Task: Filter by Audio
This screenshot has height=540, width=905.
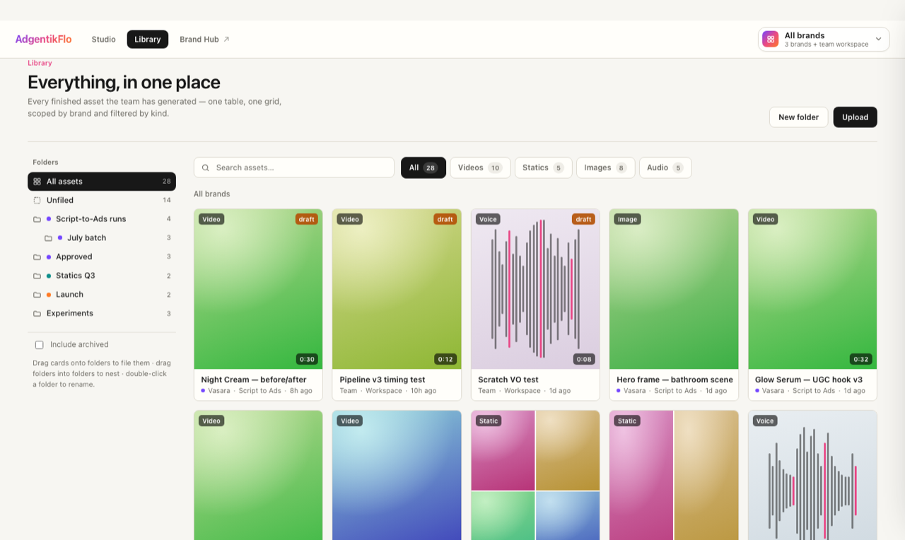Action: tap(665, 168)
